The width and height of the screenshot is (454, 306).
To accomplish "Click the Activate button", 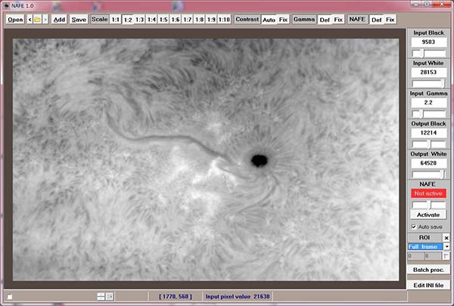I will (x=428, y=215).
